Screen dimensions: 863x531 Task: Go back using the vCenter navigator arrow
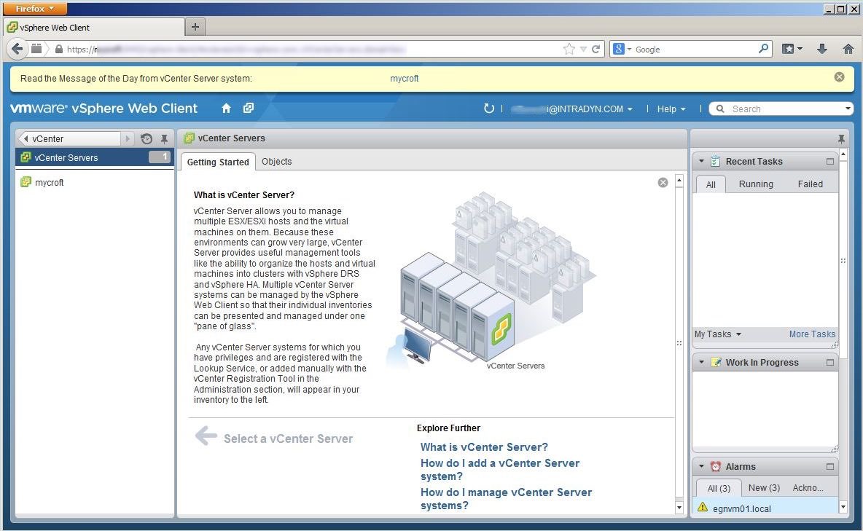click(x=26, y=138)
